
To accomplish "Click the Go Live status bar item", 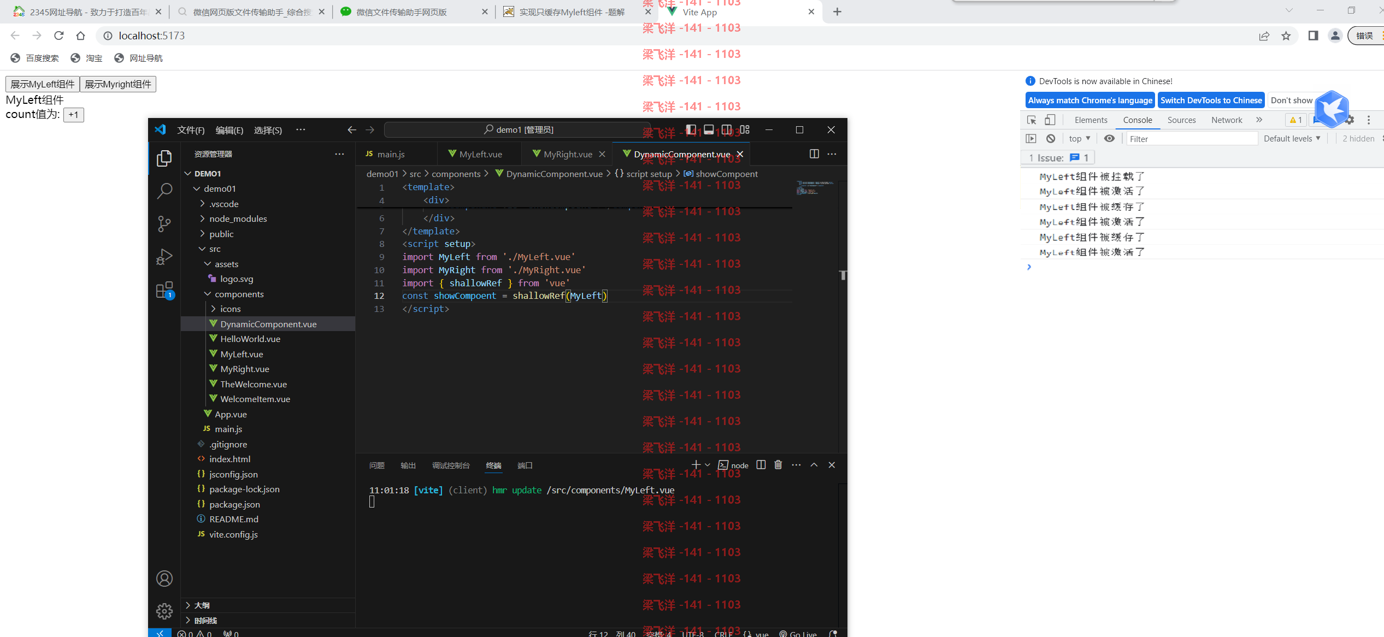I will pos(798,633).
